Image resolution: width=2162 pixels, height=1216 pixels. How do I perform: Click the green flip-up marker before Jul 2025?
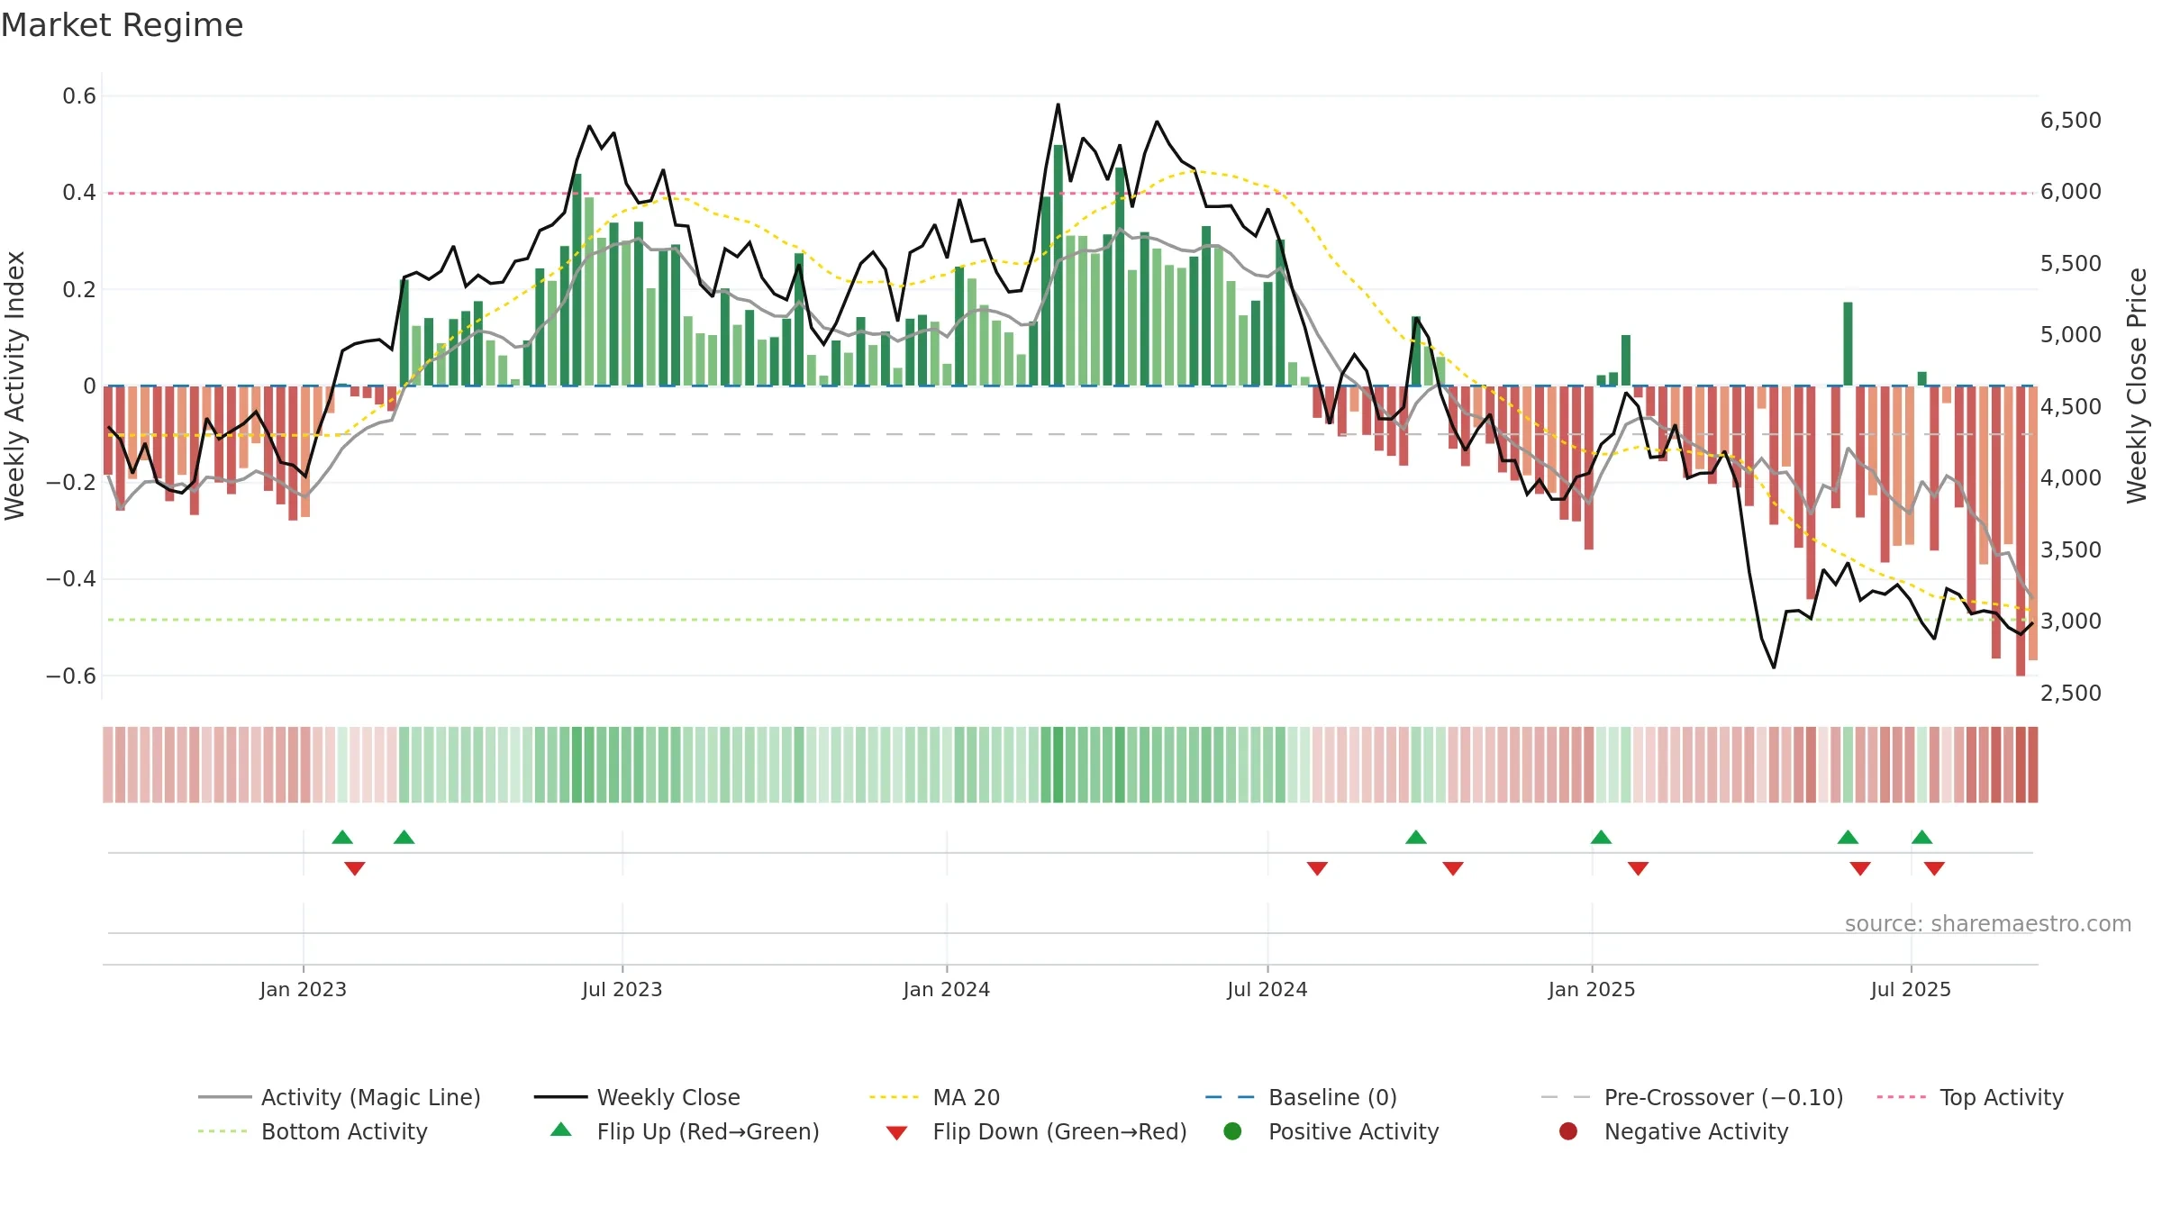click(x=1848, y=838)
